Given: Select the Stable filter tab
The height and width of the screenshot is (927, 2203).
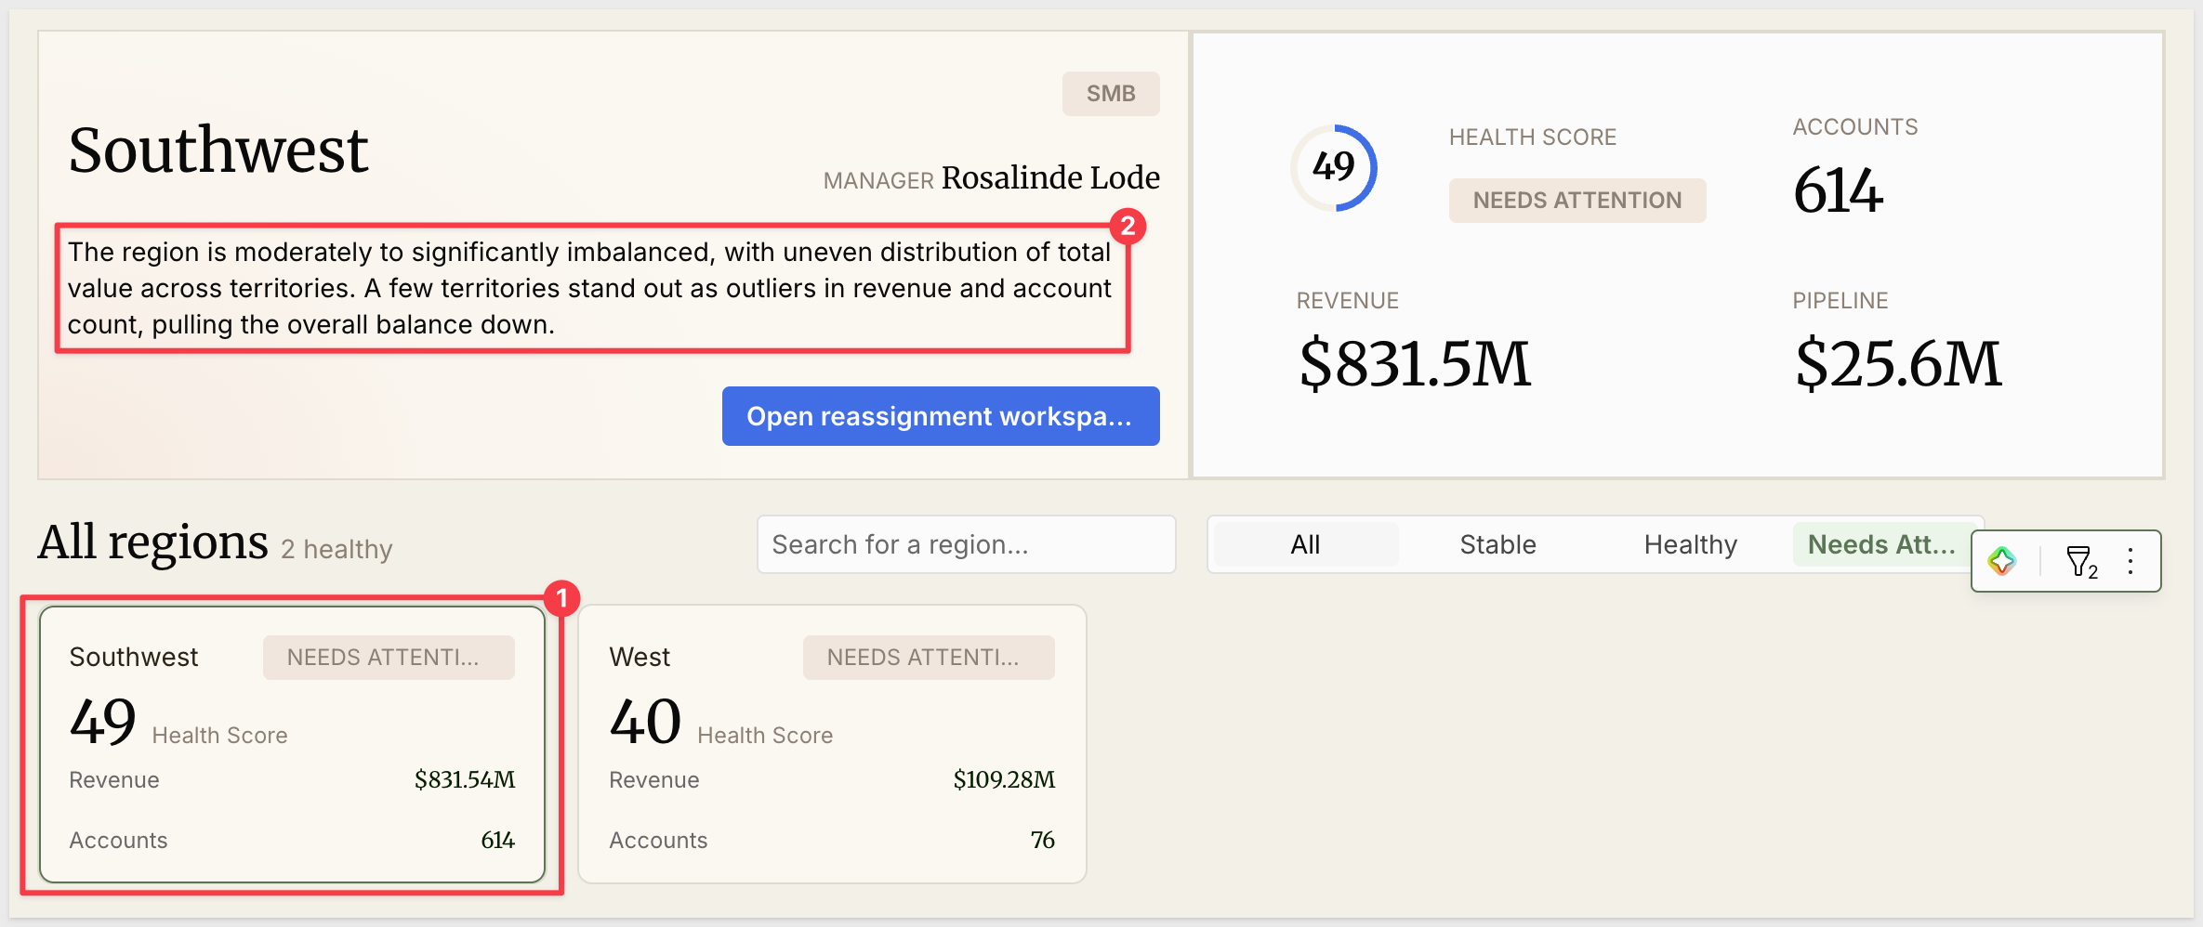Looking at the screenshot, I should (x=1497, y=544).
